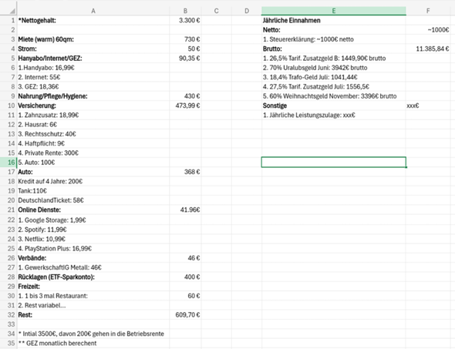Select row 16 header

click(8, 163)
